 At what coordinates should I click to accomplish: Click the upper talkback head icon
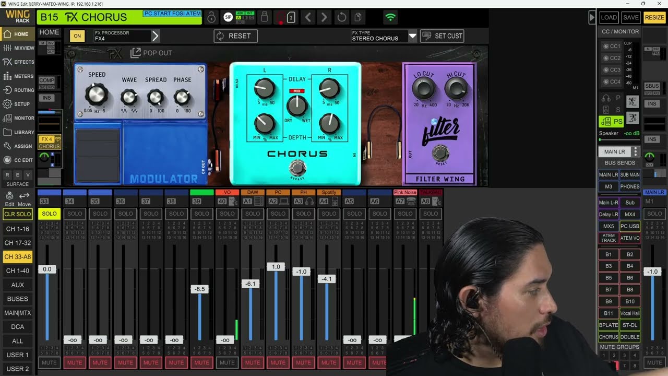633,102
